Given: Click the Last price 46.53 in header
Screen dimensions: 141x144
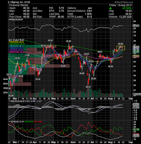Looking at the screenshot, I should [x=129, y=14].
